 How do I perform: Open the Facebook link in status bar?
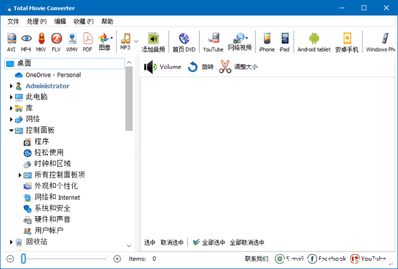327,258
